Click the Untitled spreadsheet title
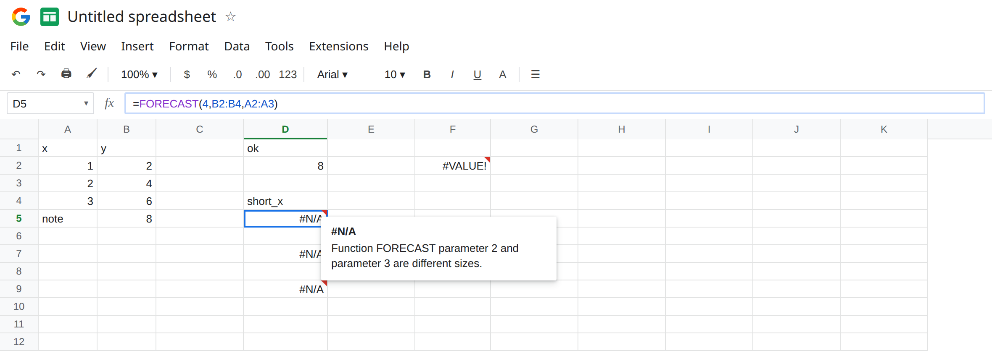Screen dimensions: 992x356 (x=142, y=17)
